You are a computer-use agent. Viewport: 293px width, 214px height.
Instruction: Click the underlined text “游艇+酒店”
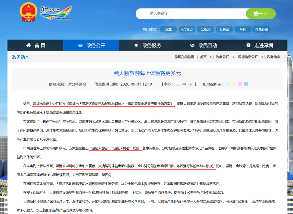pos(100,148)
